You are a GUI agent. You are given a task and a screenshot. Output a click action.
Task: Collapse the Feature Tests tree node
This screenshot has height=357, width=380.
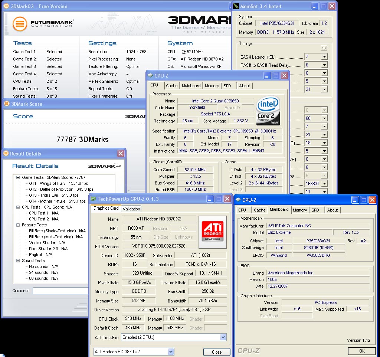[x=18, y=225]
